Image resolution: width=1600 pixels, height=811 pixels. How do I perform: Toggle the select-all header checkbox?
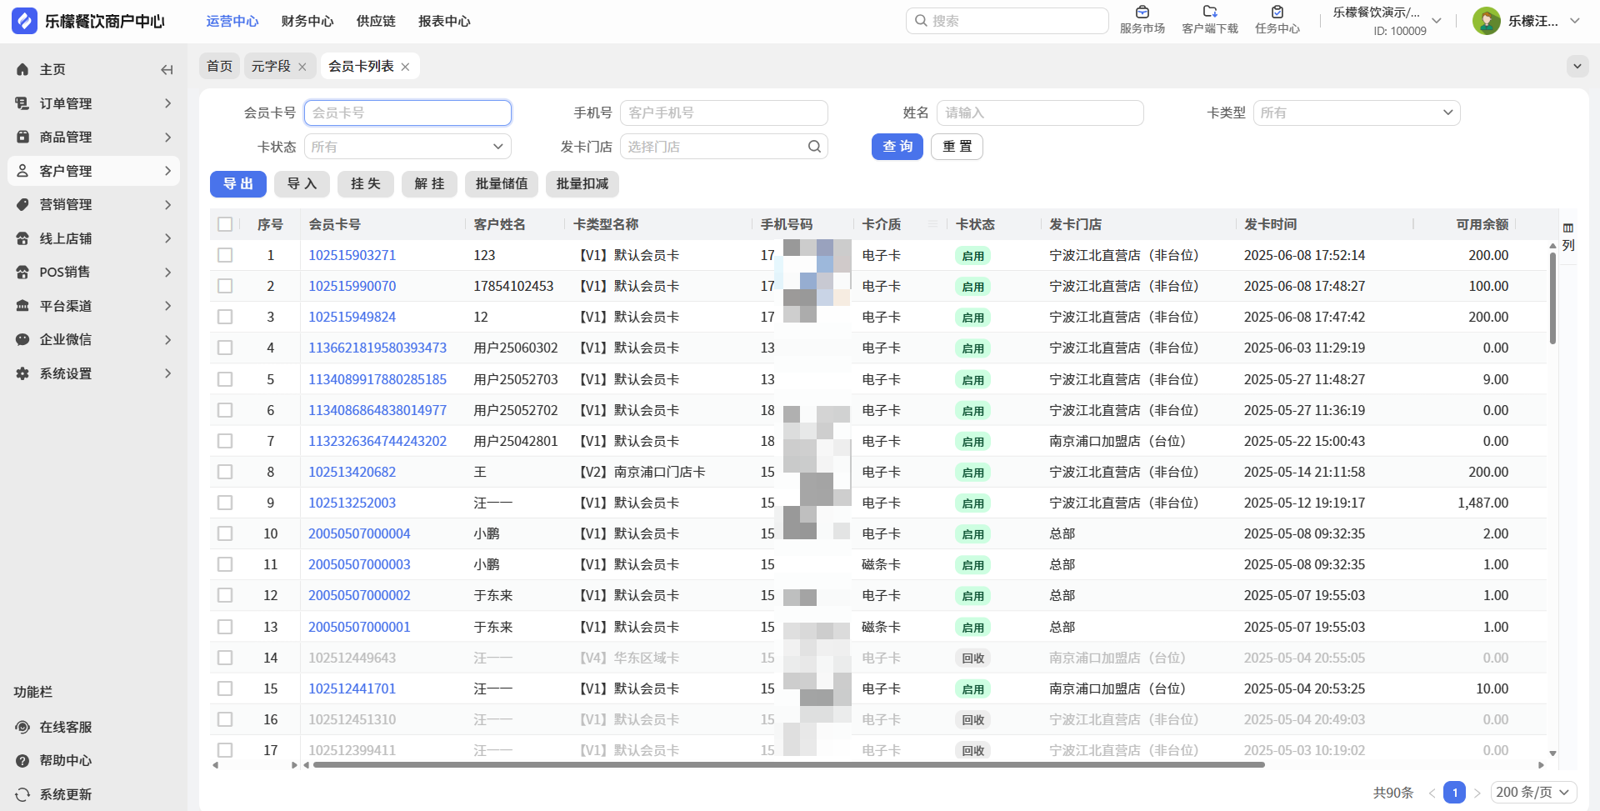pyautogui.click(x=225, y=224)
